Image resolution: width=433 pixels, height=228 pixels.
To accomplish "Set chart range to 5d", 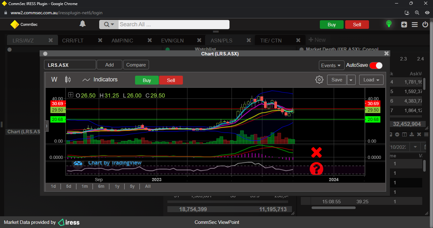I will coord(68,186).
